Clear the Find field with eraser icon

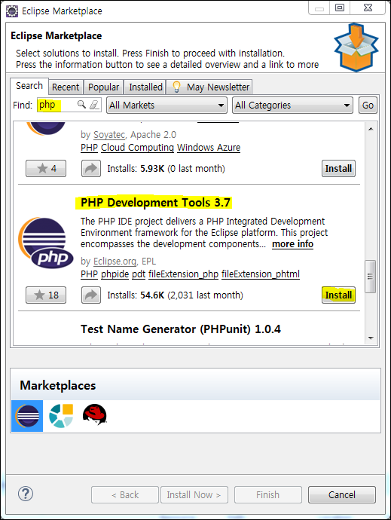tap(94, 105)
